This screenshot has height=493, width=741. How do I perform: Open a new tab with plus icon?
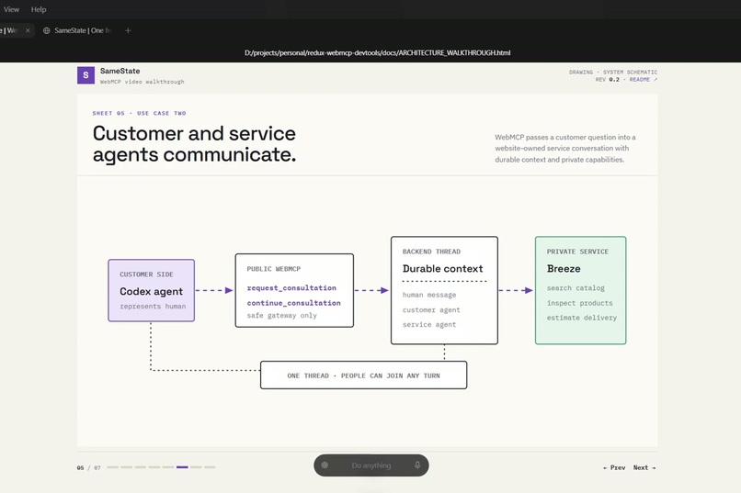coord(128,30)
